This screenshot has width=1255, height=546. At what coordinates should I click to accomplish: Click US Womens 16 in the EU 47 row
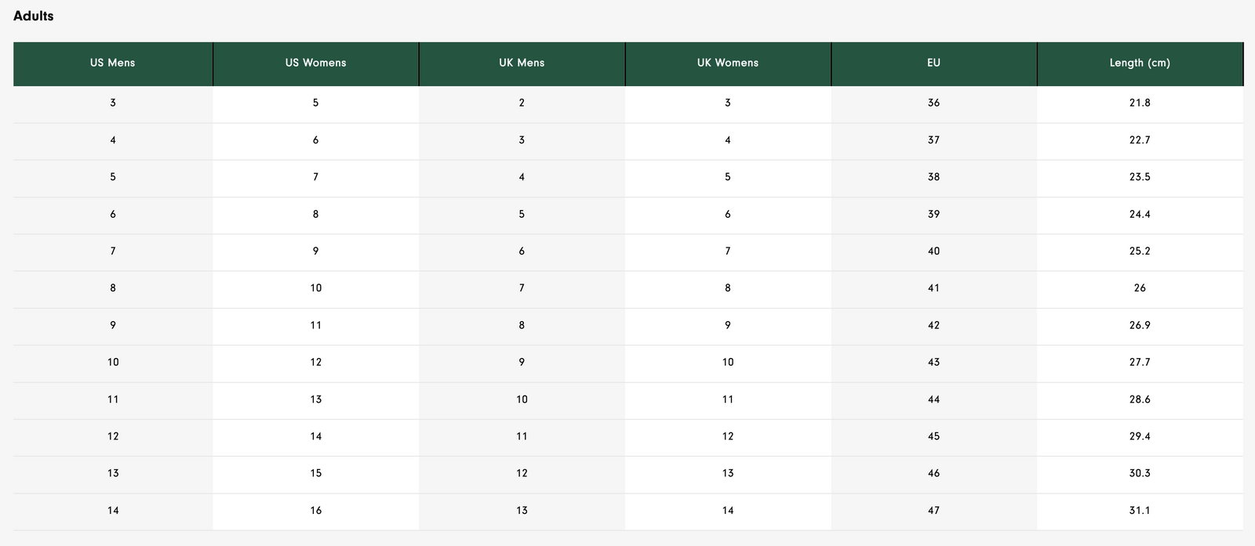(x=315, y=511)
